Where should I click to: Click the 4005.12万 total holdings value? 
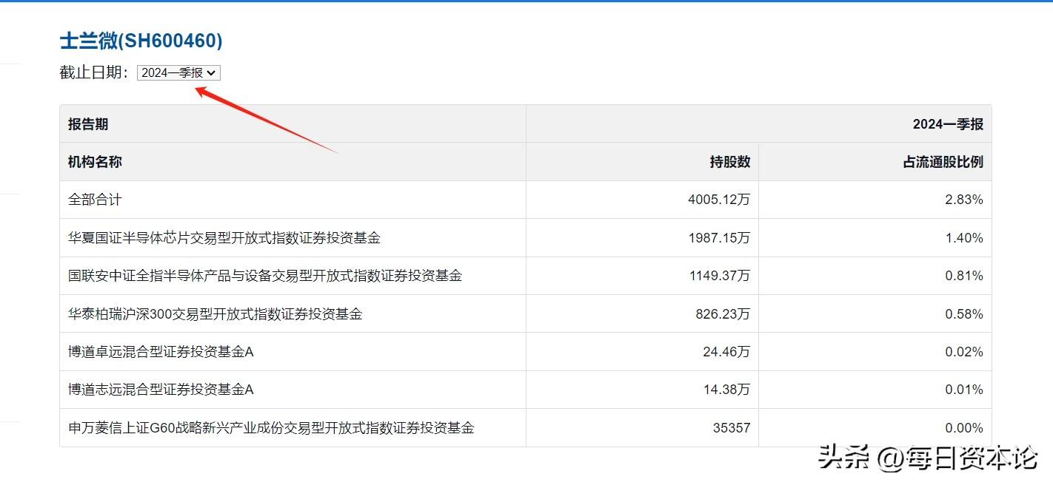(x=719, y=200)
